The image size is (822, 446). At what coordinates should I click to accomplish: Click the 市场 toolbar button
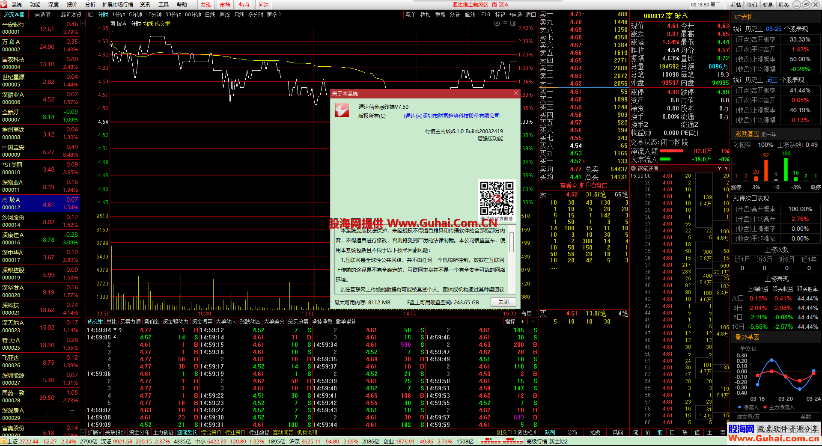[x=225, y=5]
